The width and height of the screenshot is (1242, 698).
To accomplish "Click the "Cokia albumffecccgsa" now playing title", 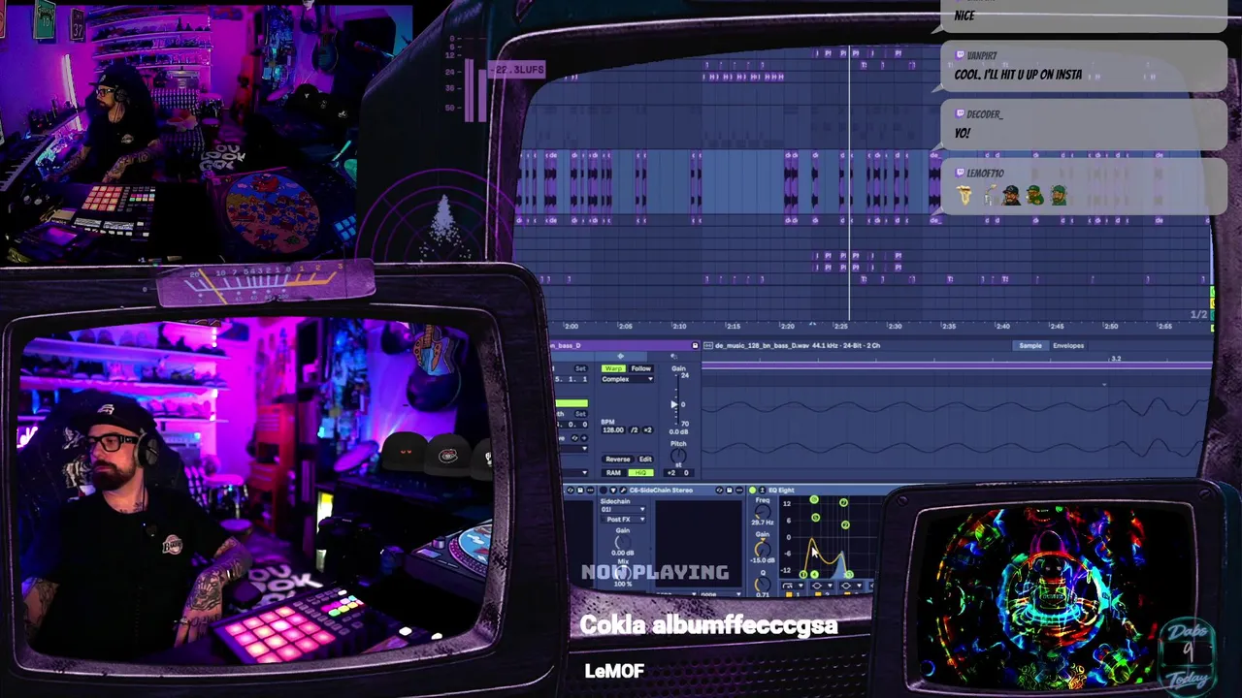I will click(708, 625).
